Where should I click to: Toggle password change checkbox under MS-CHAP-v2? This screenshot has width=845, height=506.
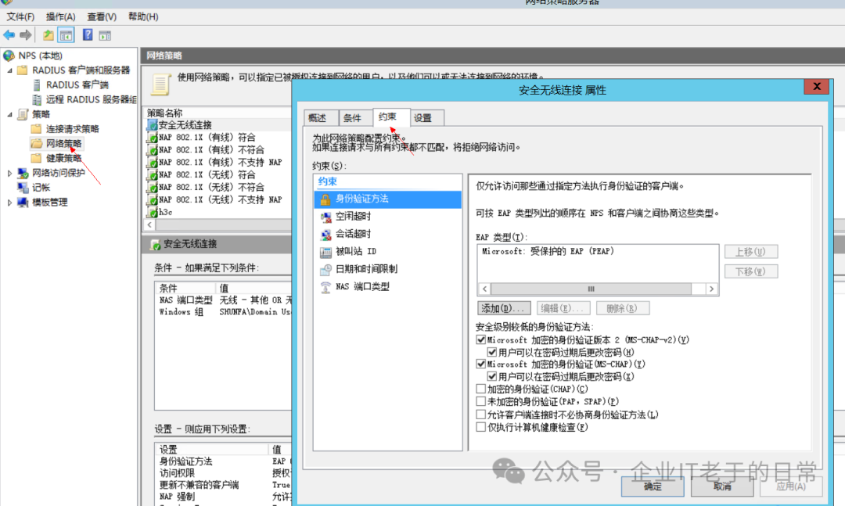point(491,353)
